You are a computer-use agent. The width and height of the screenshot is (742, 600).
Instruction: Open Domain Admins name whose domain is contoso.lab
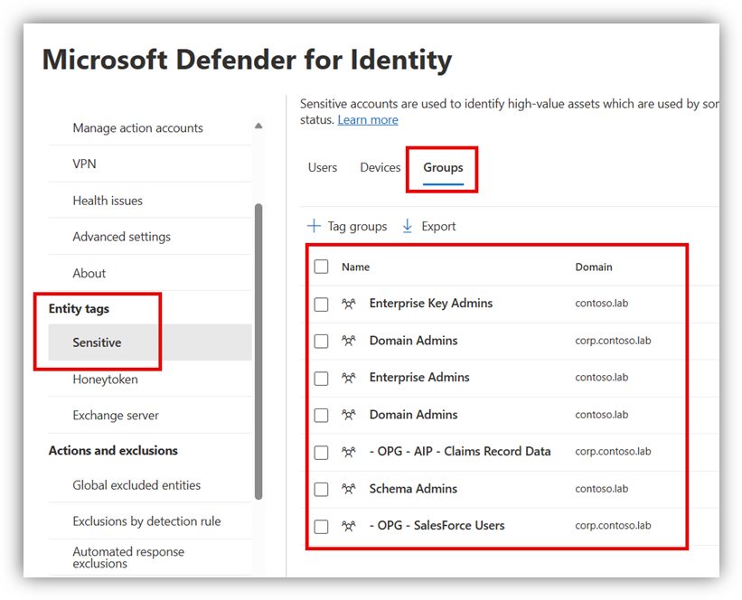413,415
